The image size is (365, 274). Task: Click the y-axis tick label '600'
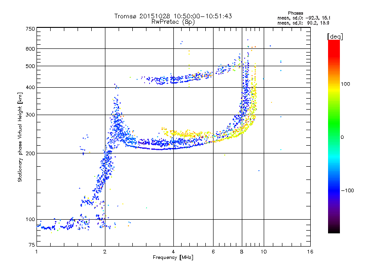31,49
